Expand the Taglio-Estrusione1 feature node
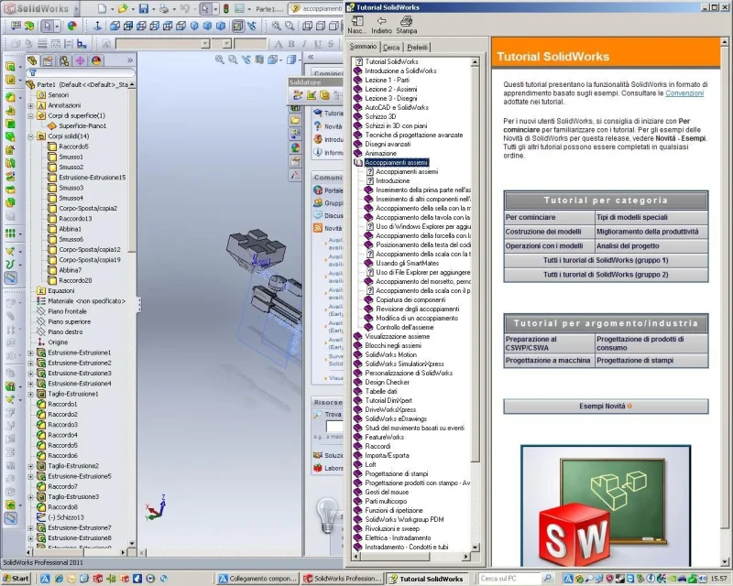The width and height of the screenshot is (733, 586). pyautogui.click(x=30, y=394)
